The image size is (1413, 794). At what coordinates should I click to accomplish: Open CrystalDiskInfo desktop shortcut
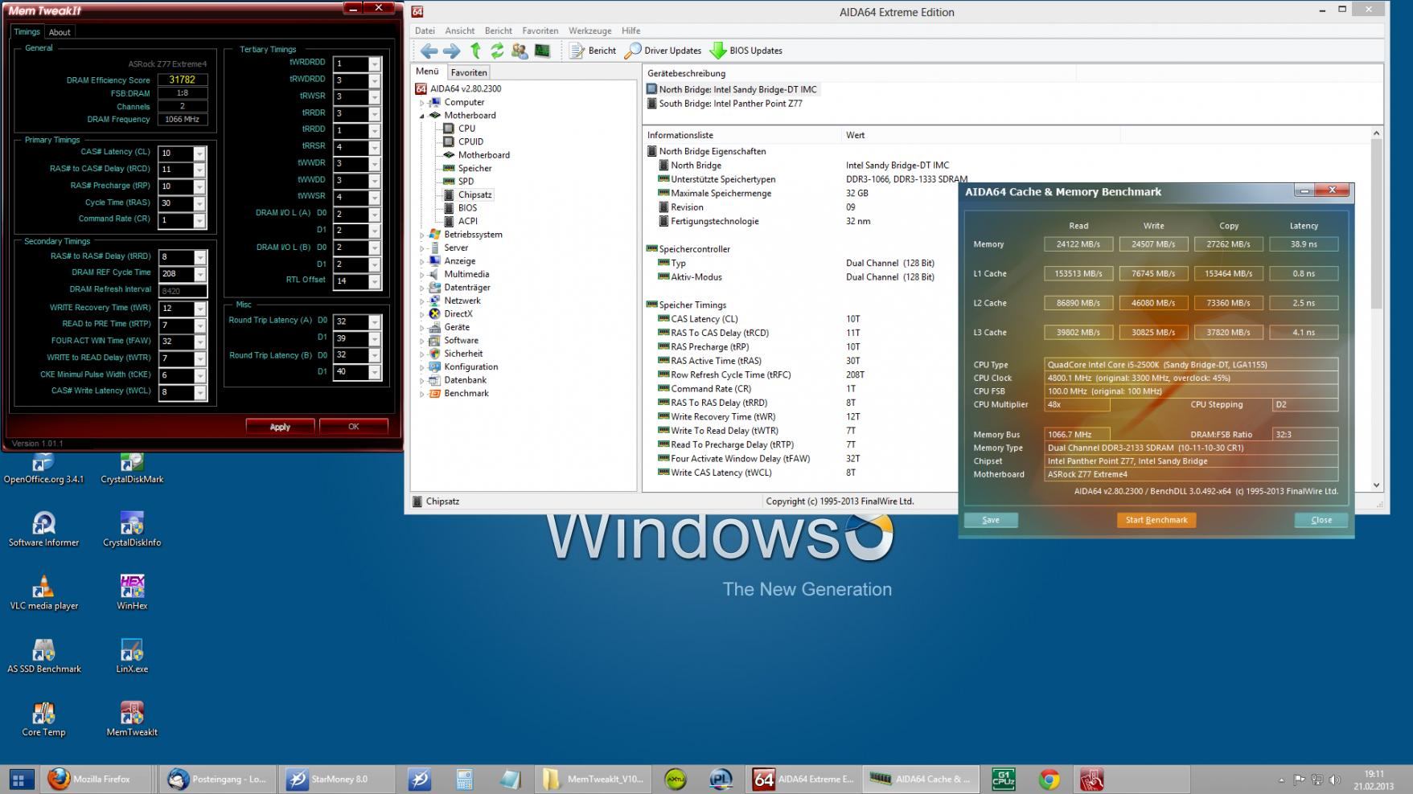click(132, 530)
